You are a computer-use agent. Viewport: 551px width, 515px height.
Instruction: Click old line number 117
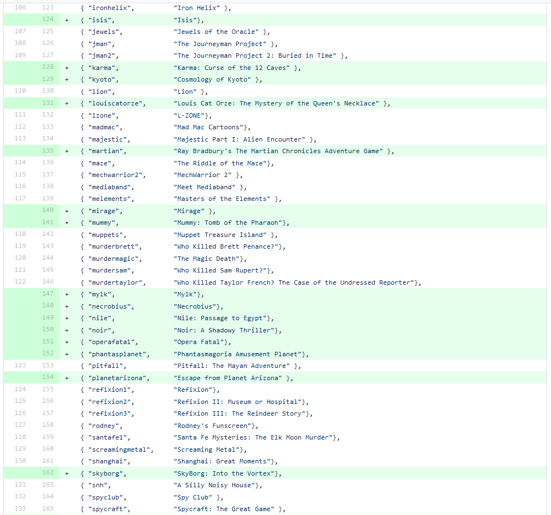(21, 199)
